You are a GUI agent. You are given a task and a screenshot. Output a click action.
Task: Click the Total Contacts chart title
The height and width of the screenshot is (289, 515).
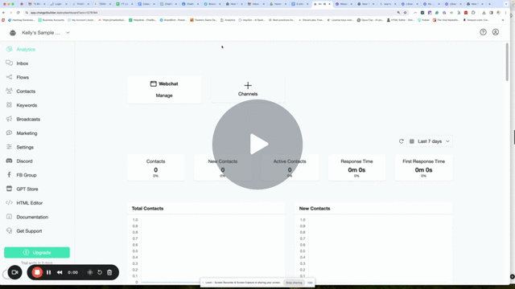pos(147,209)
